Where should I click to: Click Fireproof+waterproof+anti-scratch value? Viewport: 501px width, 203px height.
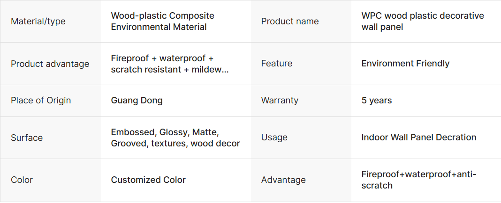tap(418, 180)
